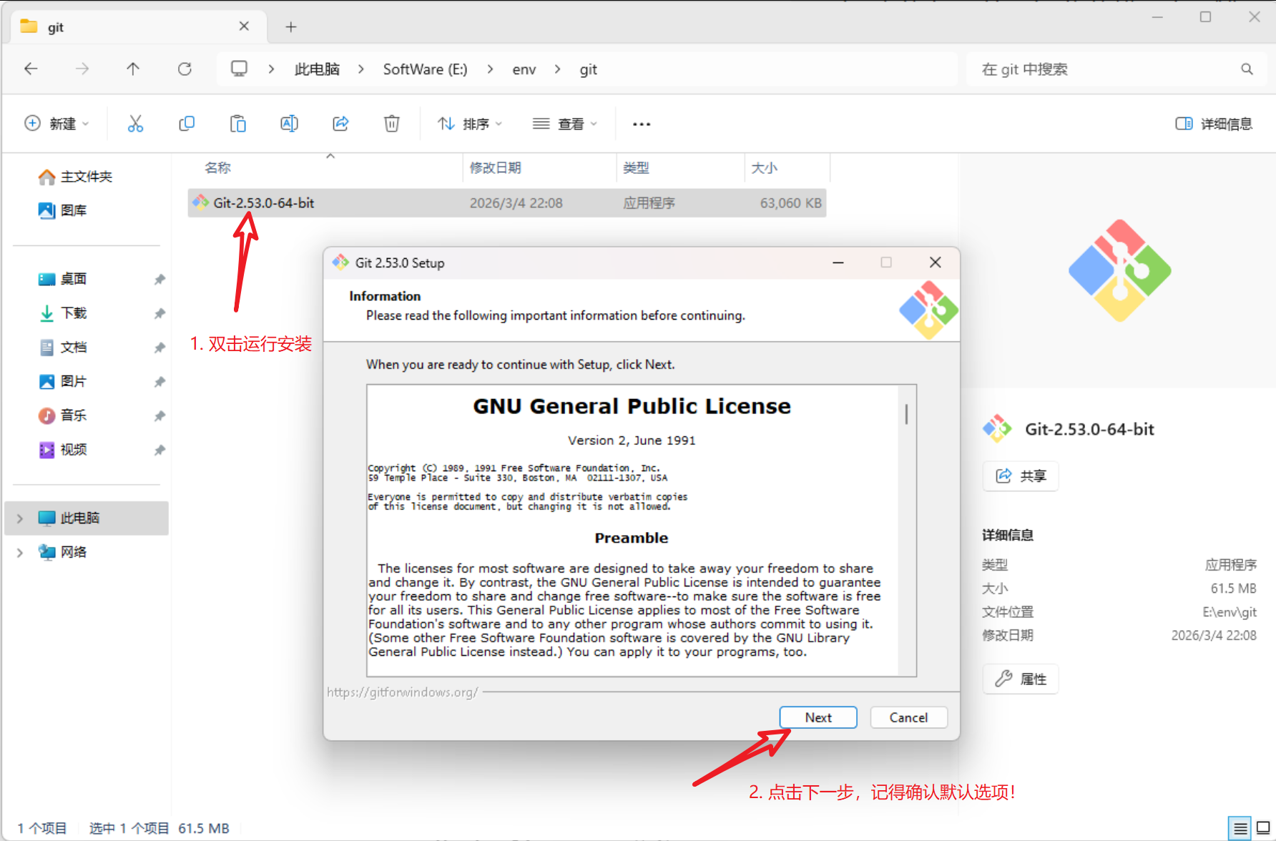Expand the 此电脑 tree node
Screen dimensions: 1276x841
point(20,518)
